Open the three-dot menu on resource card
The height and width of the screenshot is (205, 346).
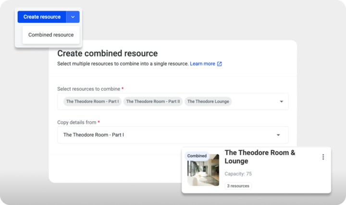click(323, 157)
